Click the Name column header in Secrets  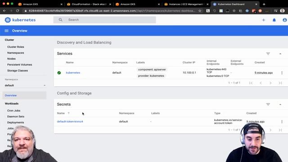[x=61, y=113]
